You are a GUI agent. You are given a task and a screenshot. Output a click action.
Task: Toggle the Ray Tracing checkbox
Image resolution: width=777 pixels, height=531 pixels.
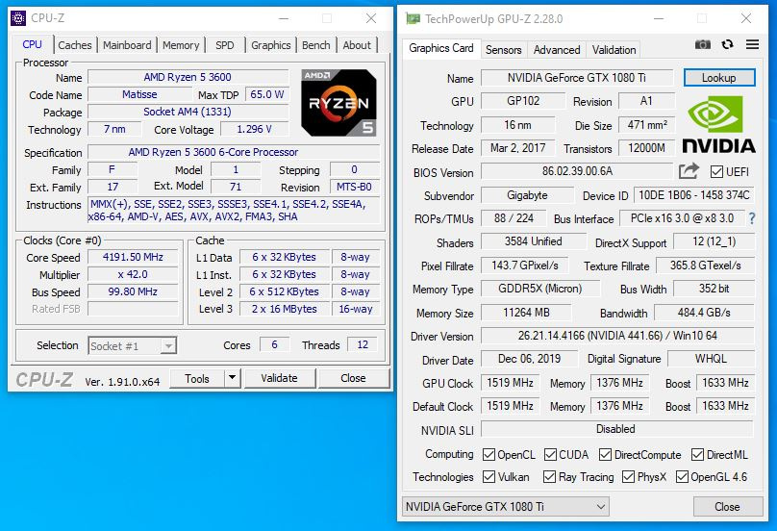coord(549,477)
